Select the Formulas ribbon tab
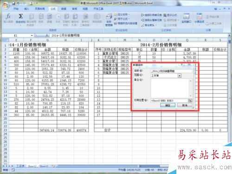 point(53,9)
